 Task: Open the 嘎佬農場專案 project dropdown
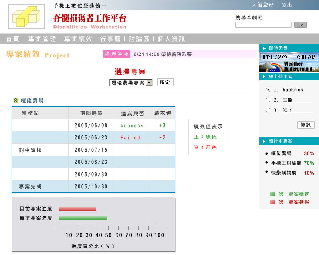(x=131, y=83)
